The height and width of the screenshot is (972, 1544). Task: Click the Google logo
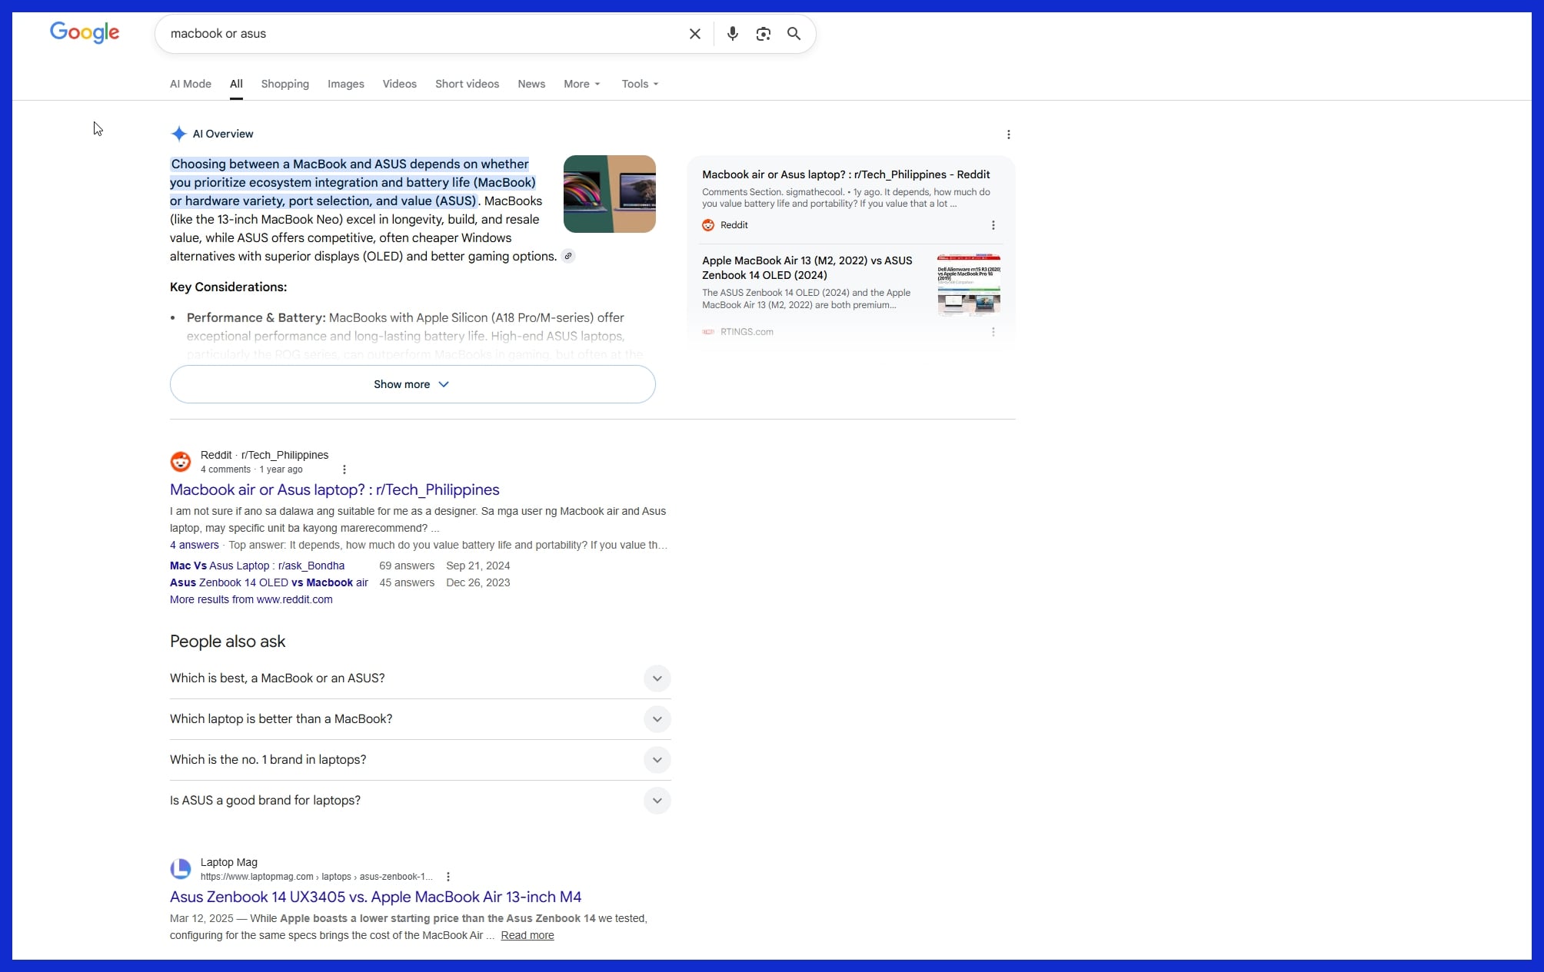85,32
